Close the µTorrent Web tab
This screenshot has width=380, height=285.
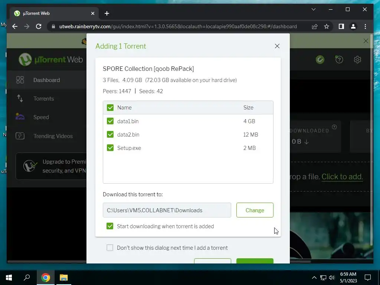[x=92, y=13]
